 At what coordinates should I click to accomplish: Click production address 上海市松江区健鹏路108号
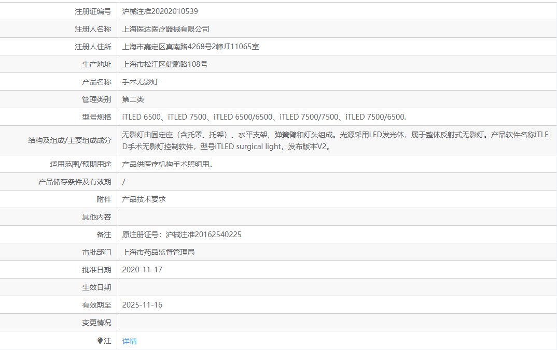[164, 64]
